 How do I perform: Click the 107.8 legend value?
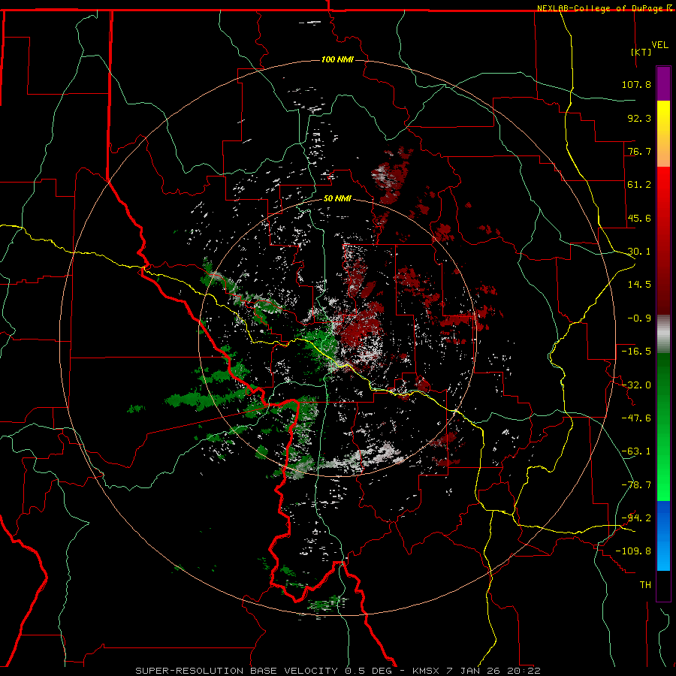(x=636, y=84)
